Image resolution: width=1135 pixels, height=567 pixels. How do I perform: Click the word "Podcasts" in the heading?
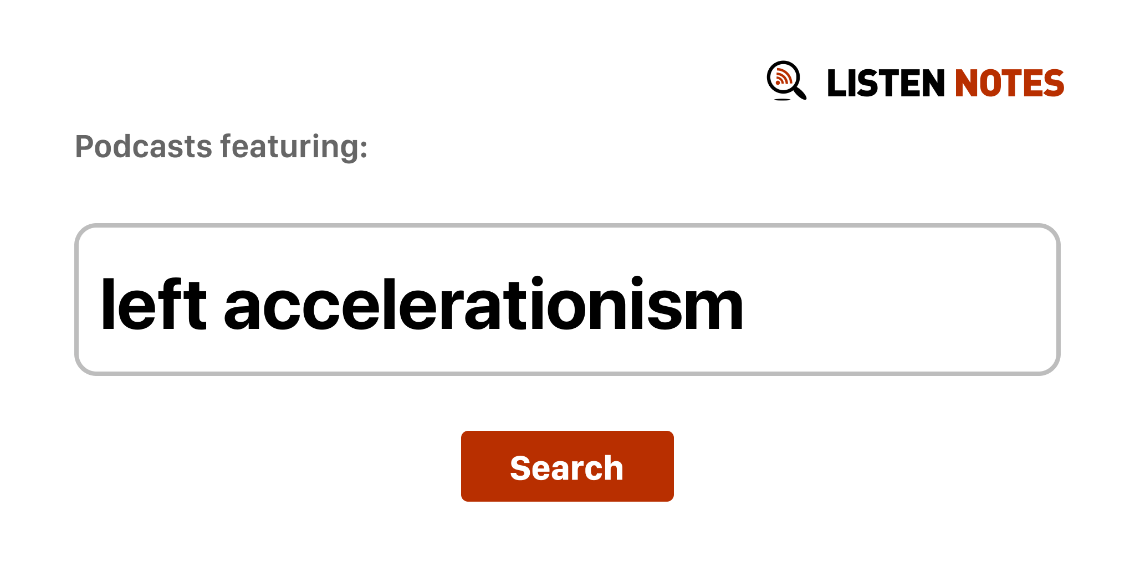(x=144, y=147)
